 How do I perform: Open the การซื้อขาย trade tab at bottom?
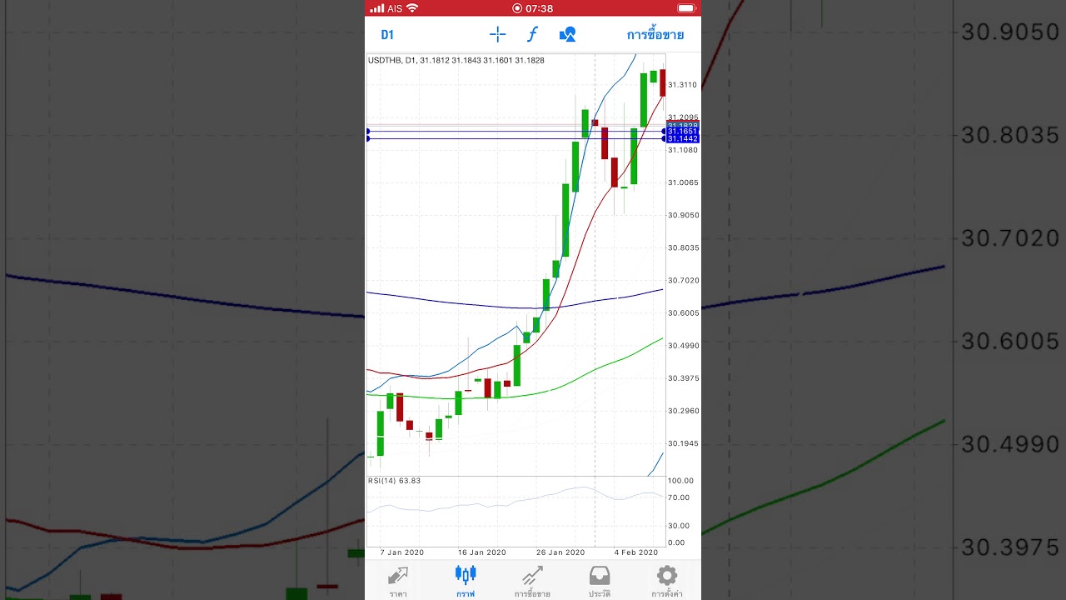532,582
